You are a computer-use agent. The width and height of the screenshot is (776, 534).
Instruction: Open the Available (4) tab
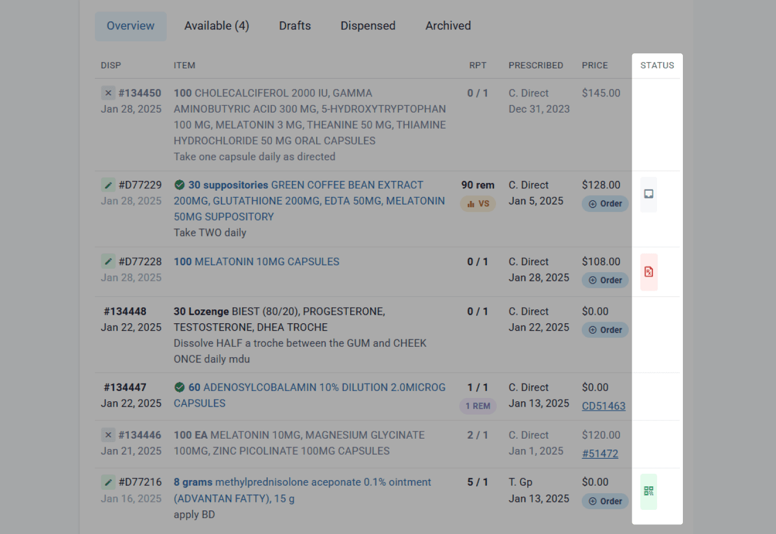click(217, 26)
